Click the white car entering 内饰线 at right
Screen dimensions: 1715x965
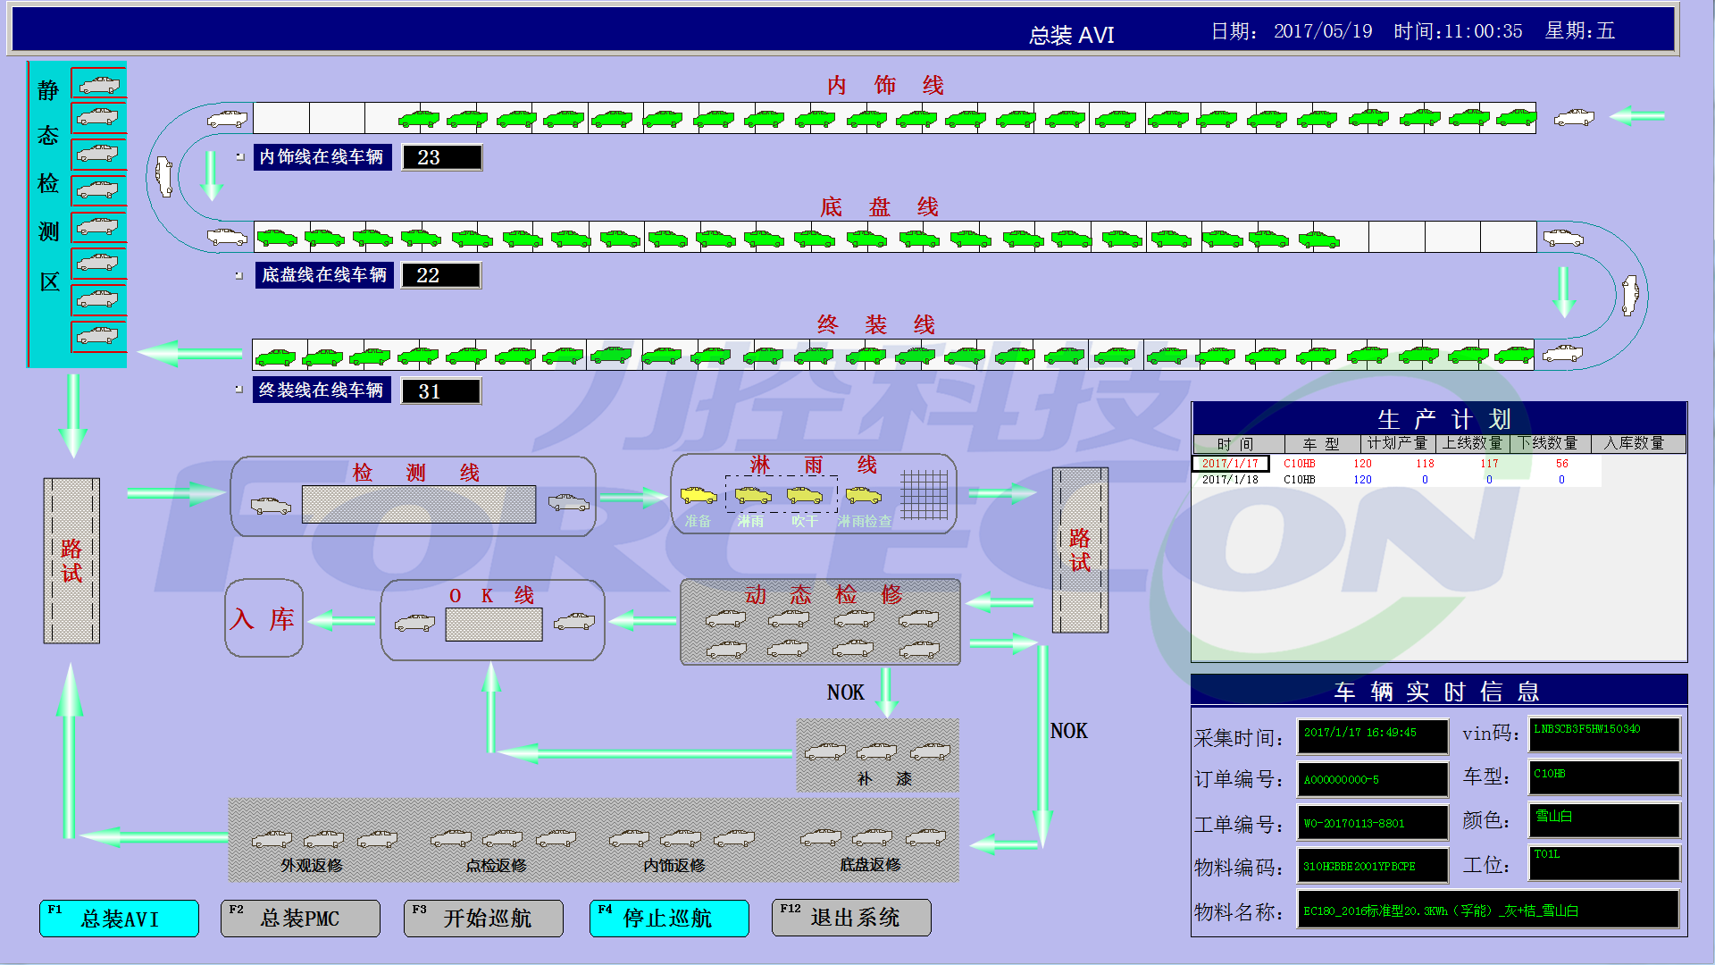point(1573,117)
